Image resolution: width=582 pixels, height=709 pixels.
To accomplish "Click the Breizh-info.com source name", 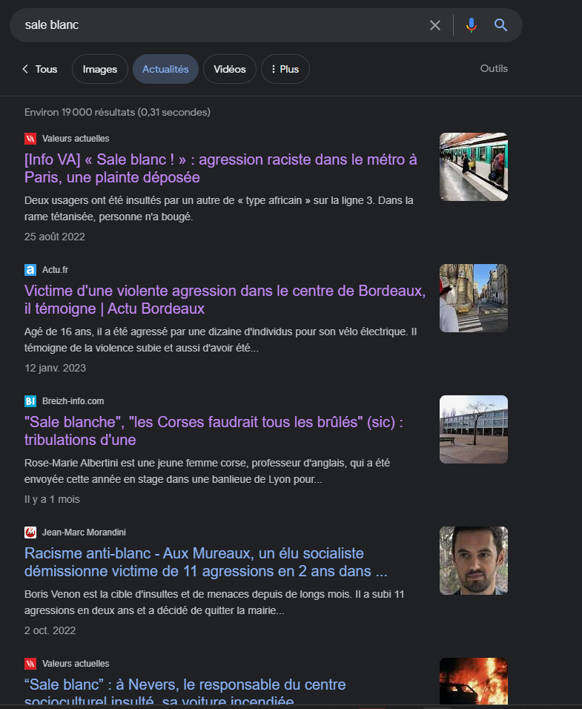I will tap(73, 401).
